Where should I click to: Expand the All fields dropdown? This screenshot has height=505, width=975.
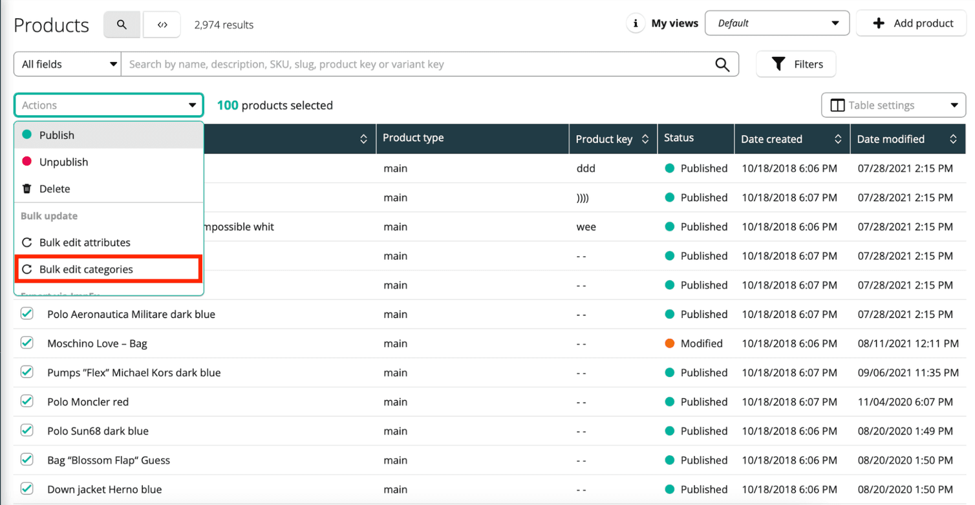click(67, 63)
